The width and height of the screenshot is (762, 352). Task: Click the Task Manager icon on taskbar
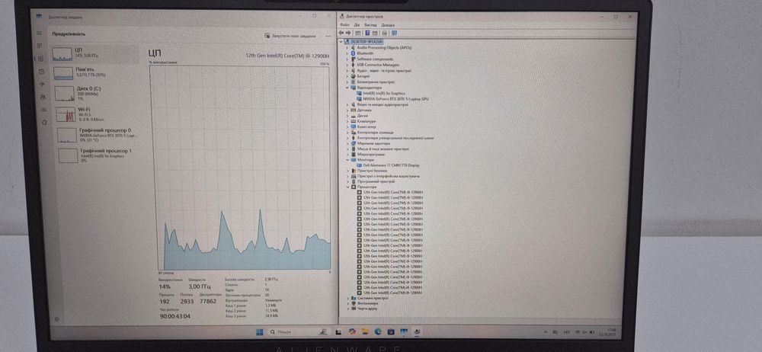tap(404, 332)
